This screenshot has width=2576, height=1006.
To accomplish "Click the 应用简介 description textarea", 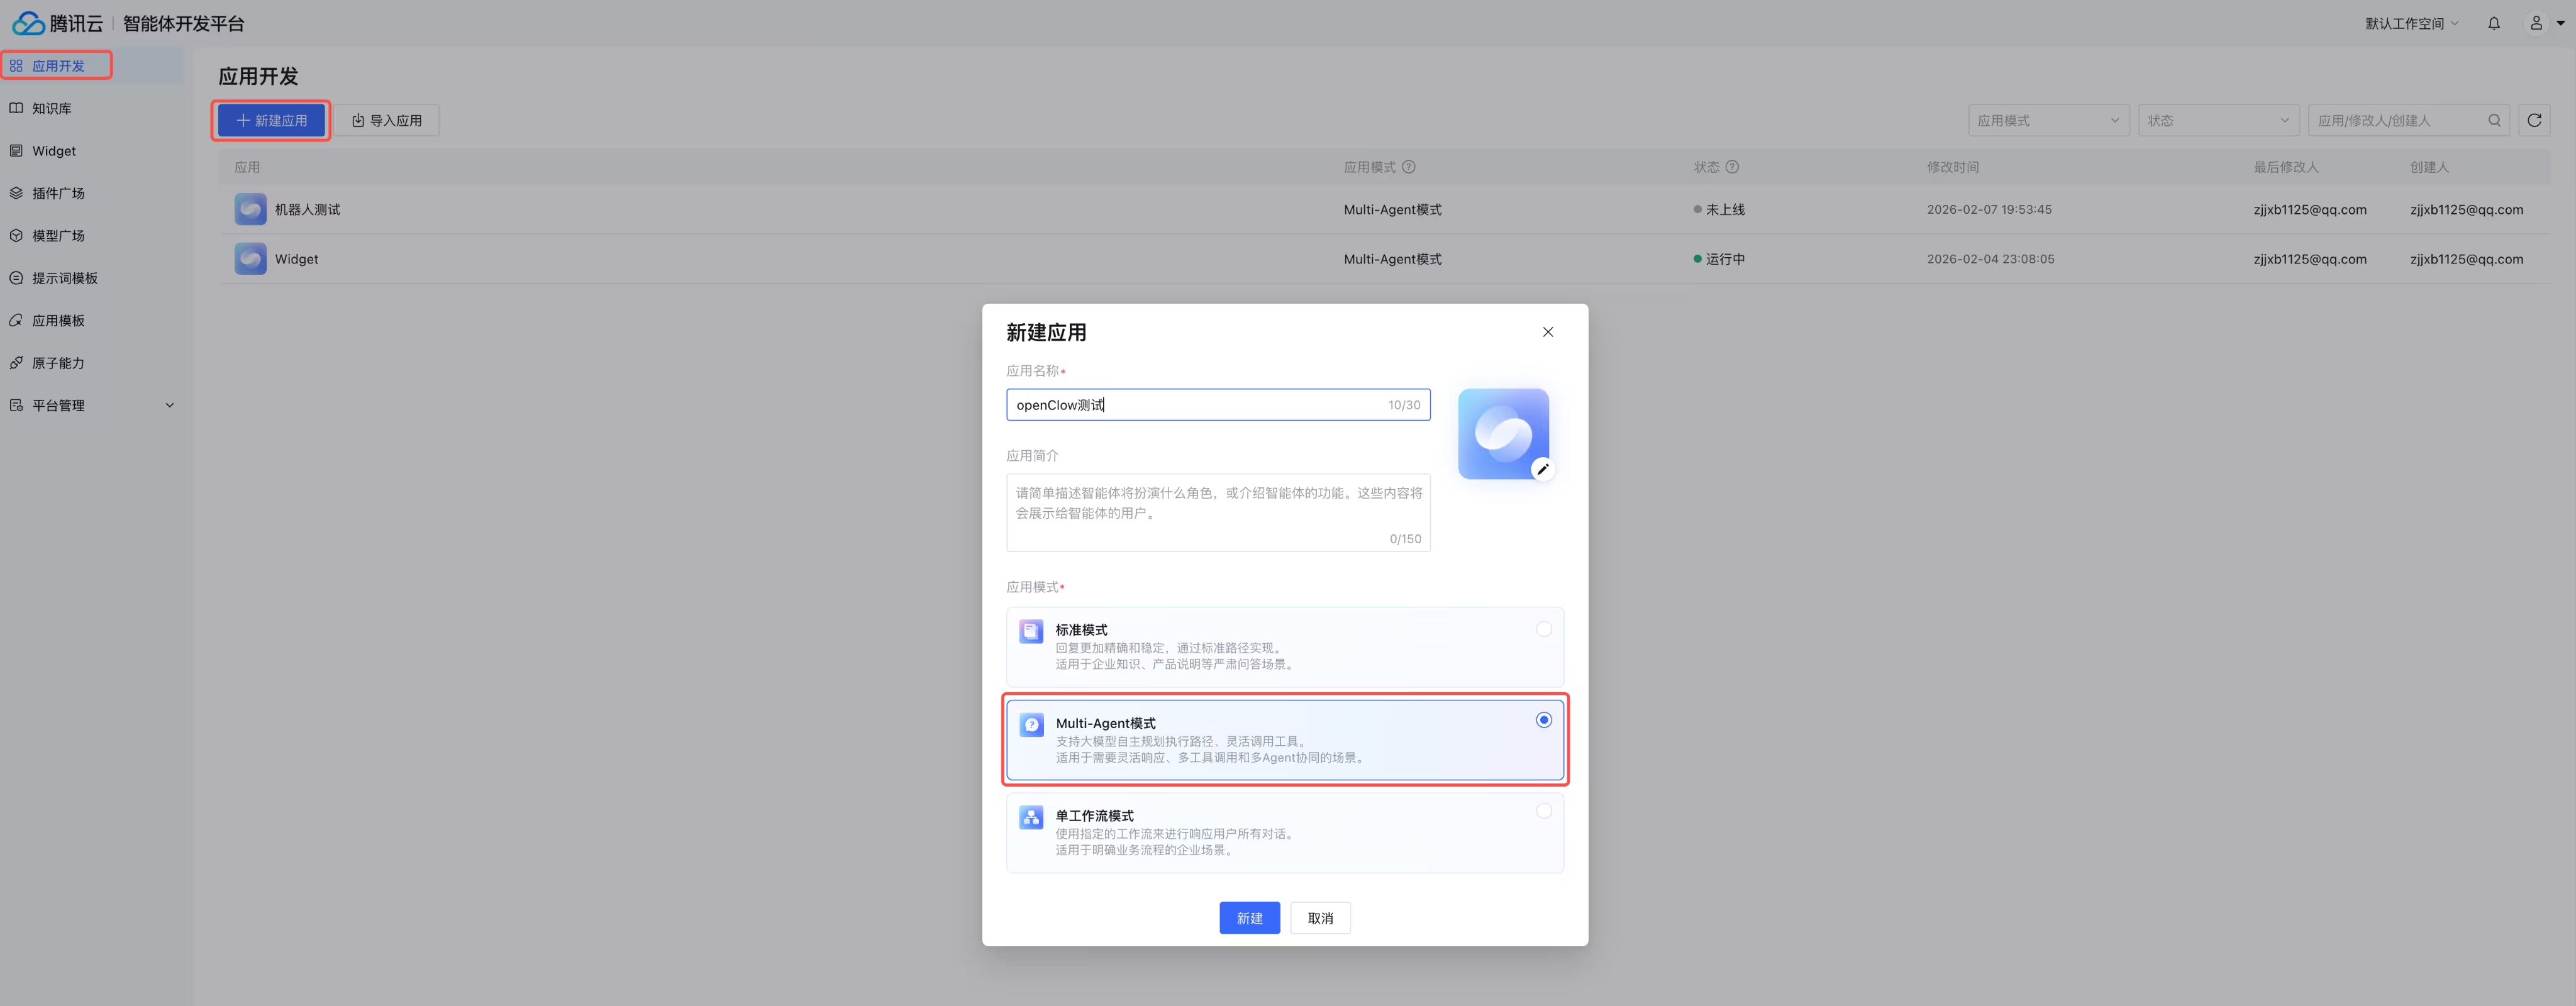I will 1217,512.
